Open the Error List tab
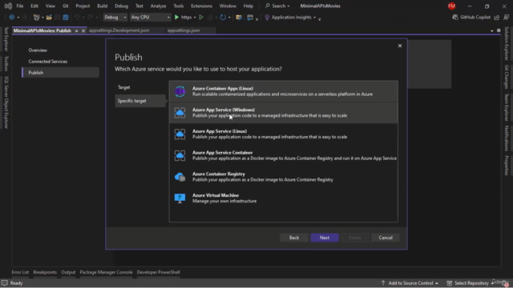The width and height of the screenshot is (513, 288). click(x=20, y=272)
